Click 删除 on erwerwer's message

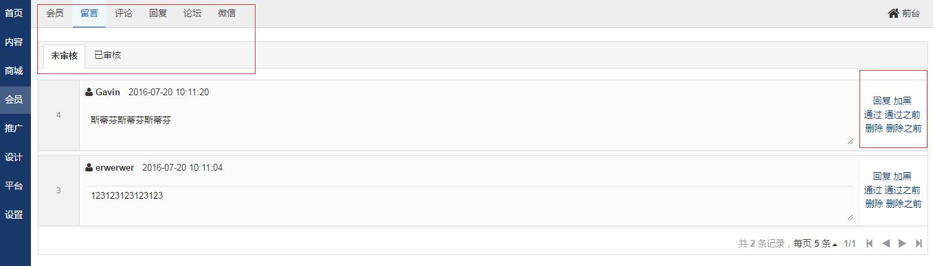pos(874,204)
